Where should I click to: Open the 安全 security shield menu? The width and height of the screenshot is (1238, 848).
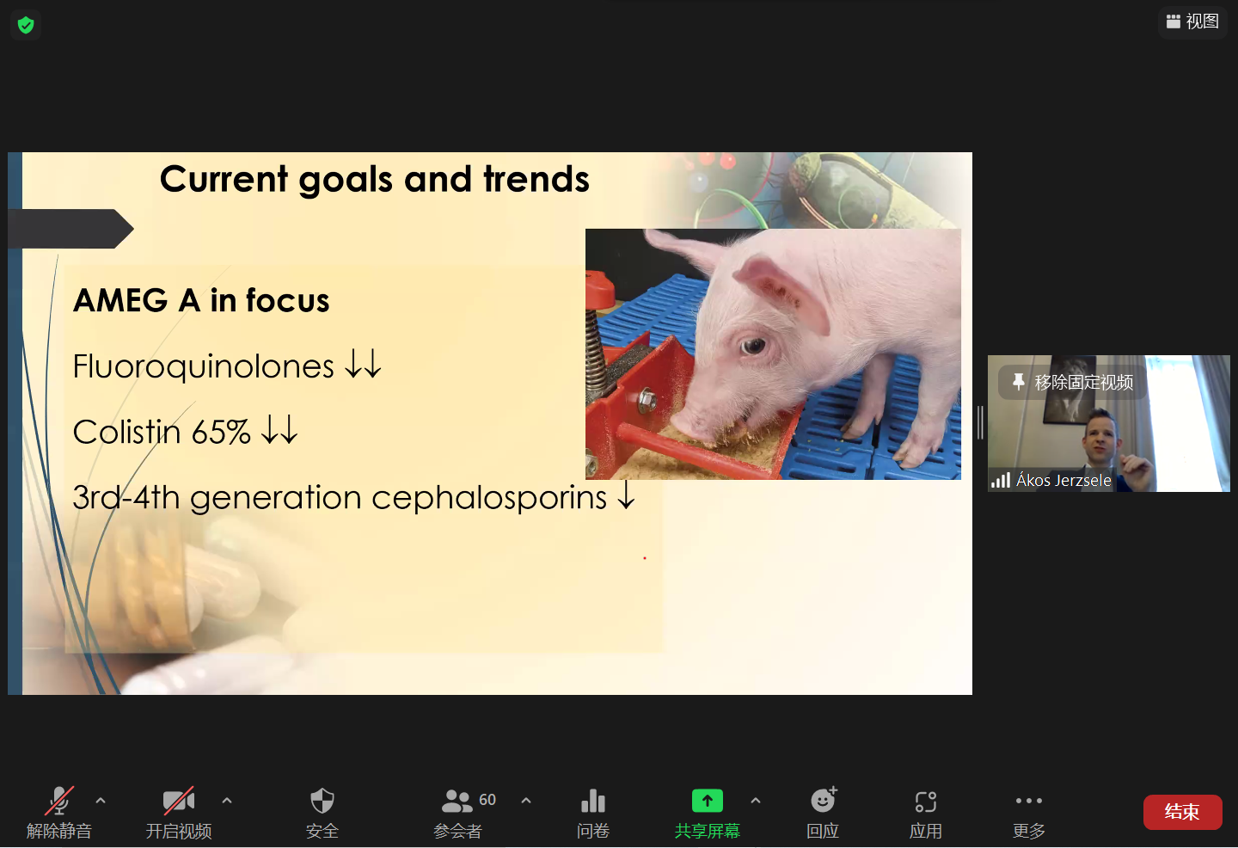[322, 812]
